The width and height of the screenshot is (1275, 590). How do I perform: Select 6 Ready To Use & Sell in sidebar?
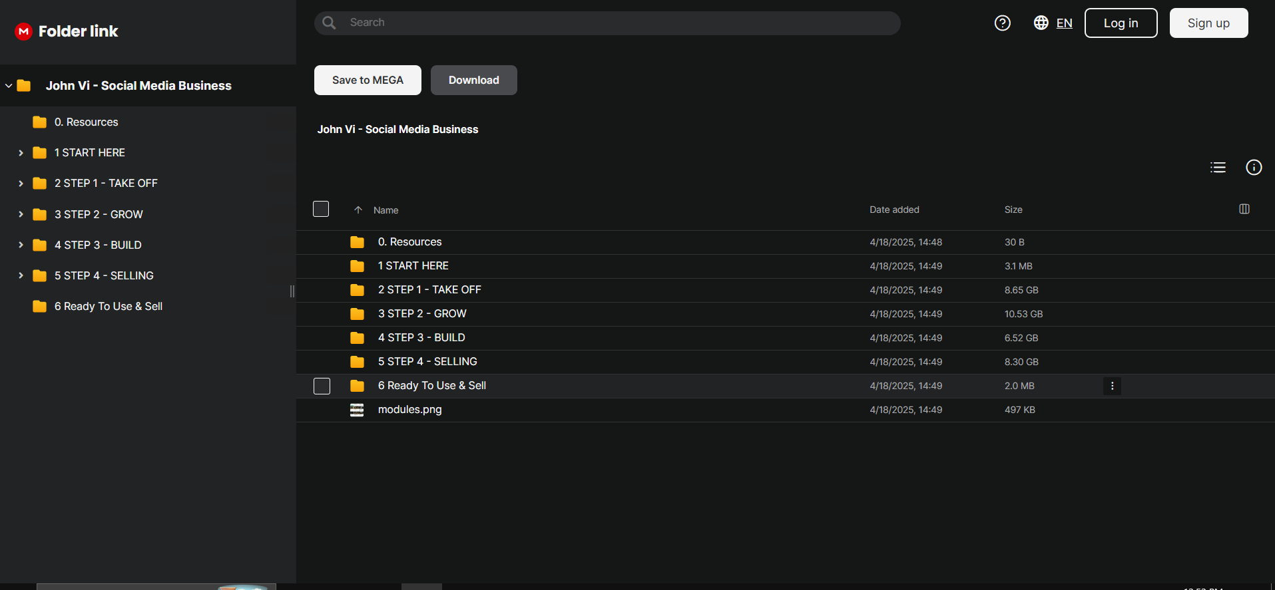click(x=109, y=307)
